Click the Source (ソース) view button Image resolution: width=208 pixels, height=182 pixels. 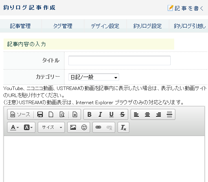click(20, 114)
